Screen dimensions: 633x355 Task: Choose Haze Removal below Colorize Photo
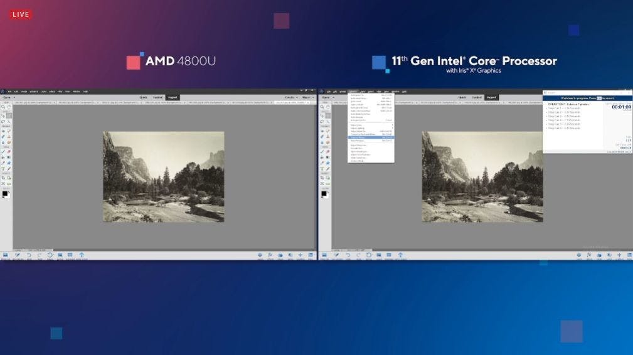[371, 140]
